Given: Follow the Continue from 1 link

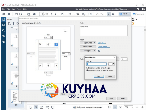Looking at the screenshot, I should point(104,47).
